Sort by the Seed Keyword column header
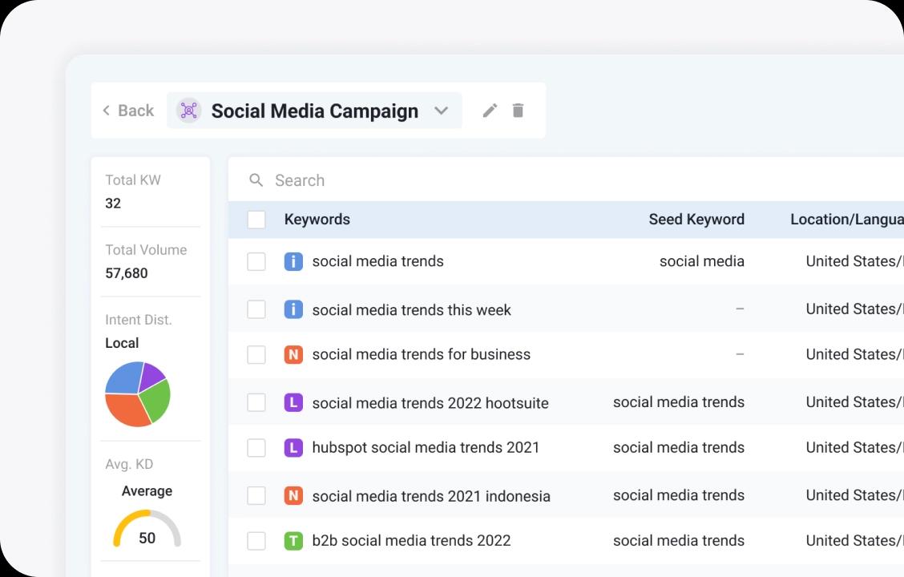Image resolution: width=904 pixels, height=577 pixels. coord(696,220)
